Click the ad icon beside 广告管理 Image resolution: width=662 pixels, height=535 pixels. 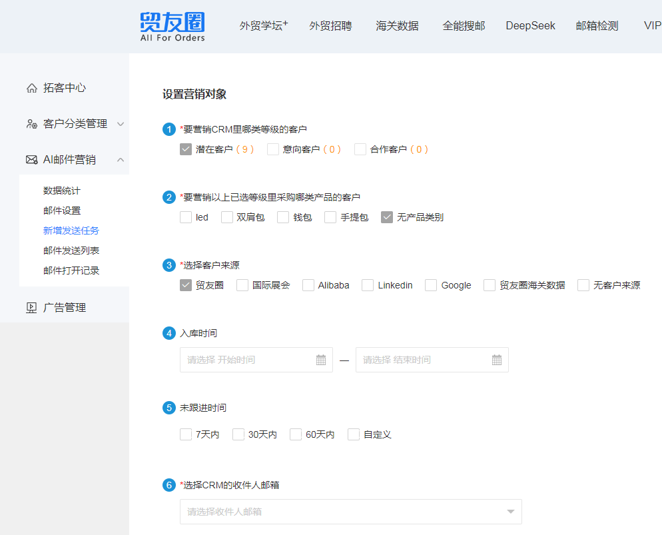click(x=31, y=308)
